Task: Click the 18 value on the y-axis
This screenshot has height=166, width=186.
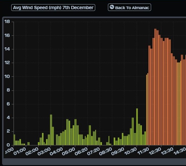Action: [x=7, y=22]
